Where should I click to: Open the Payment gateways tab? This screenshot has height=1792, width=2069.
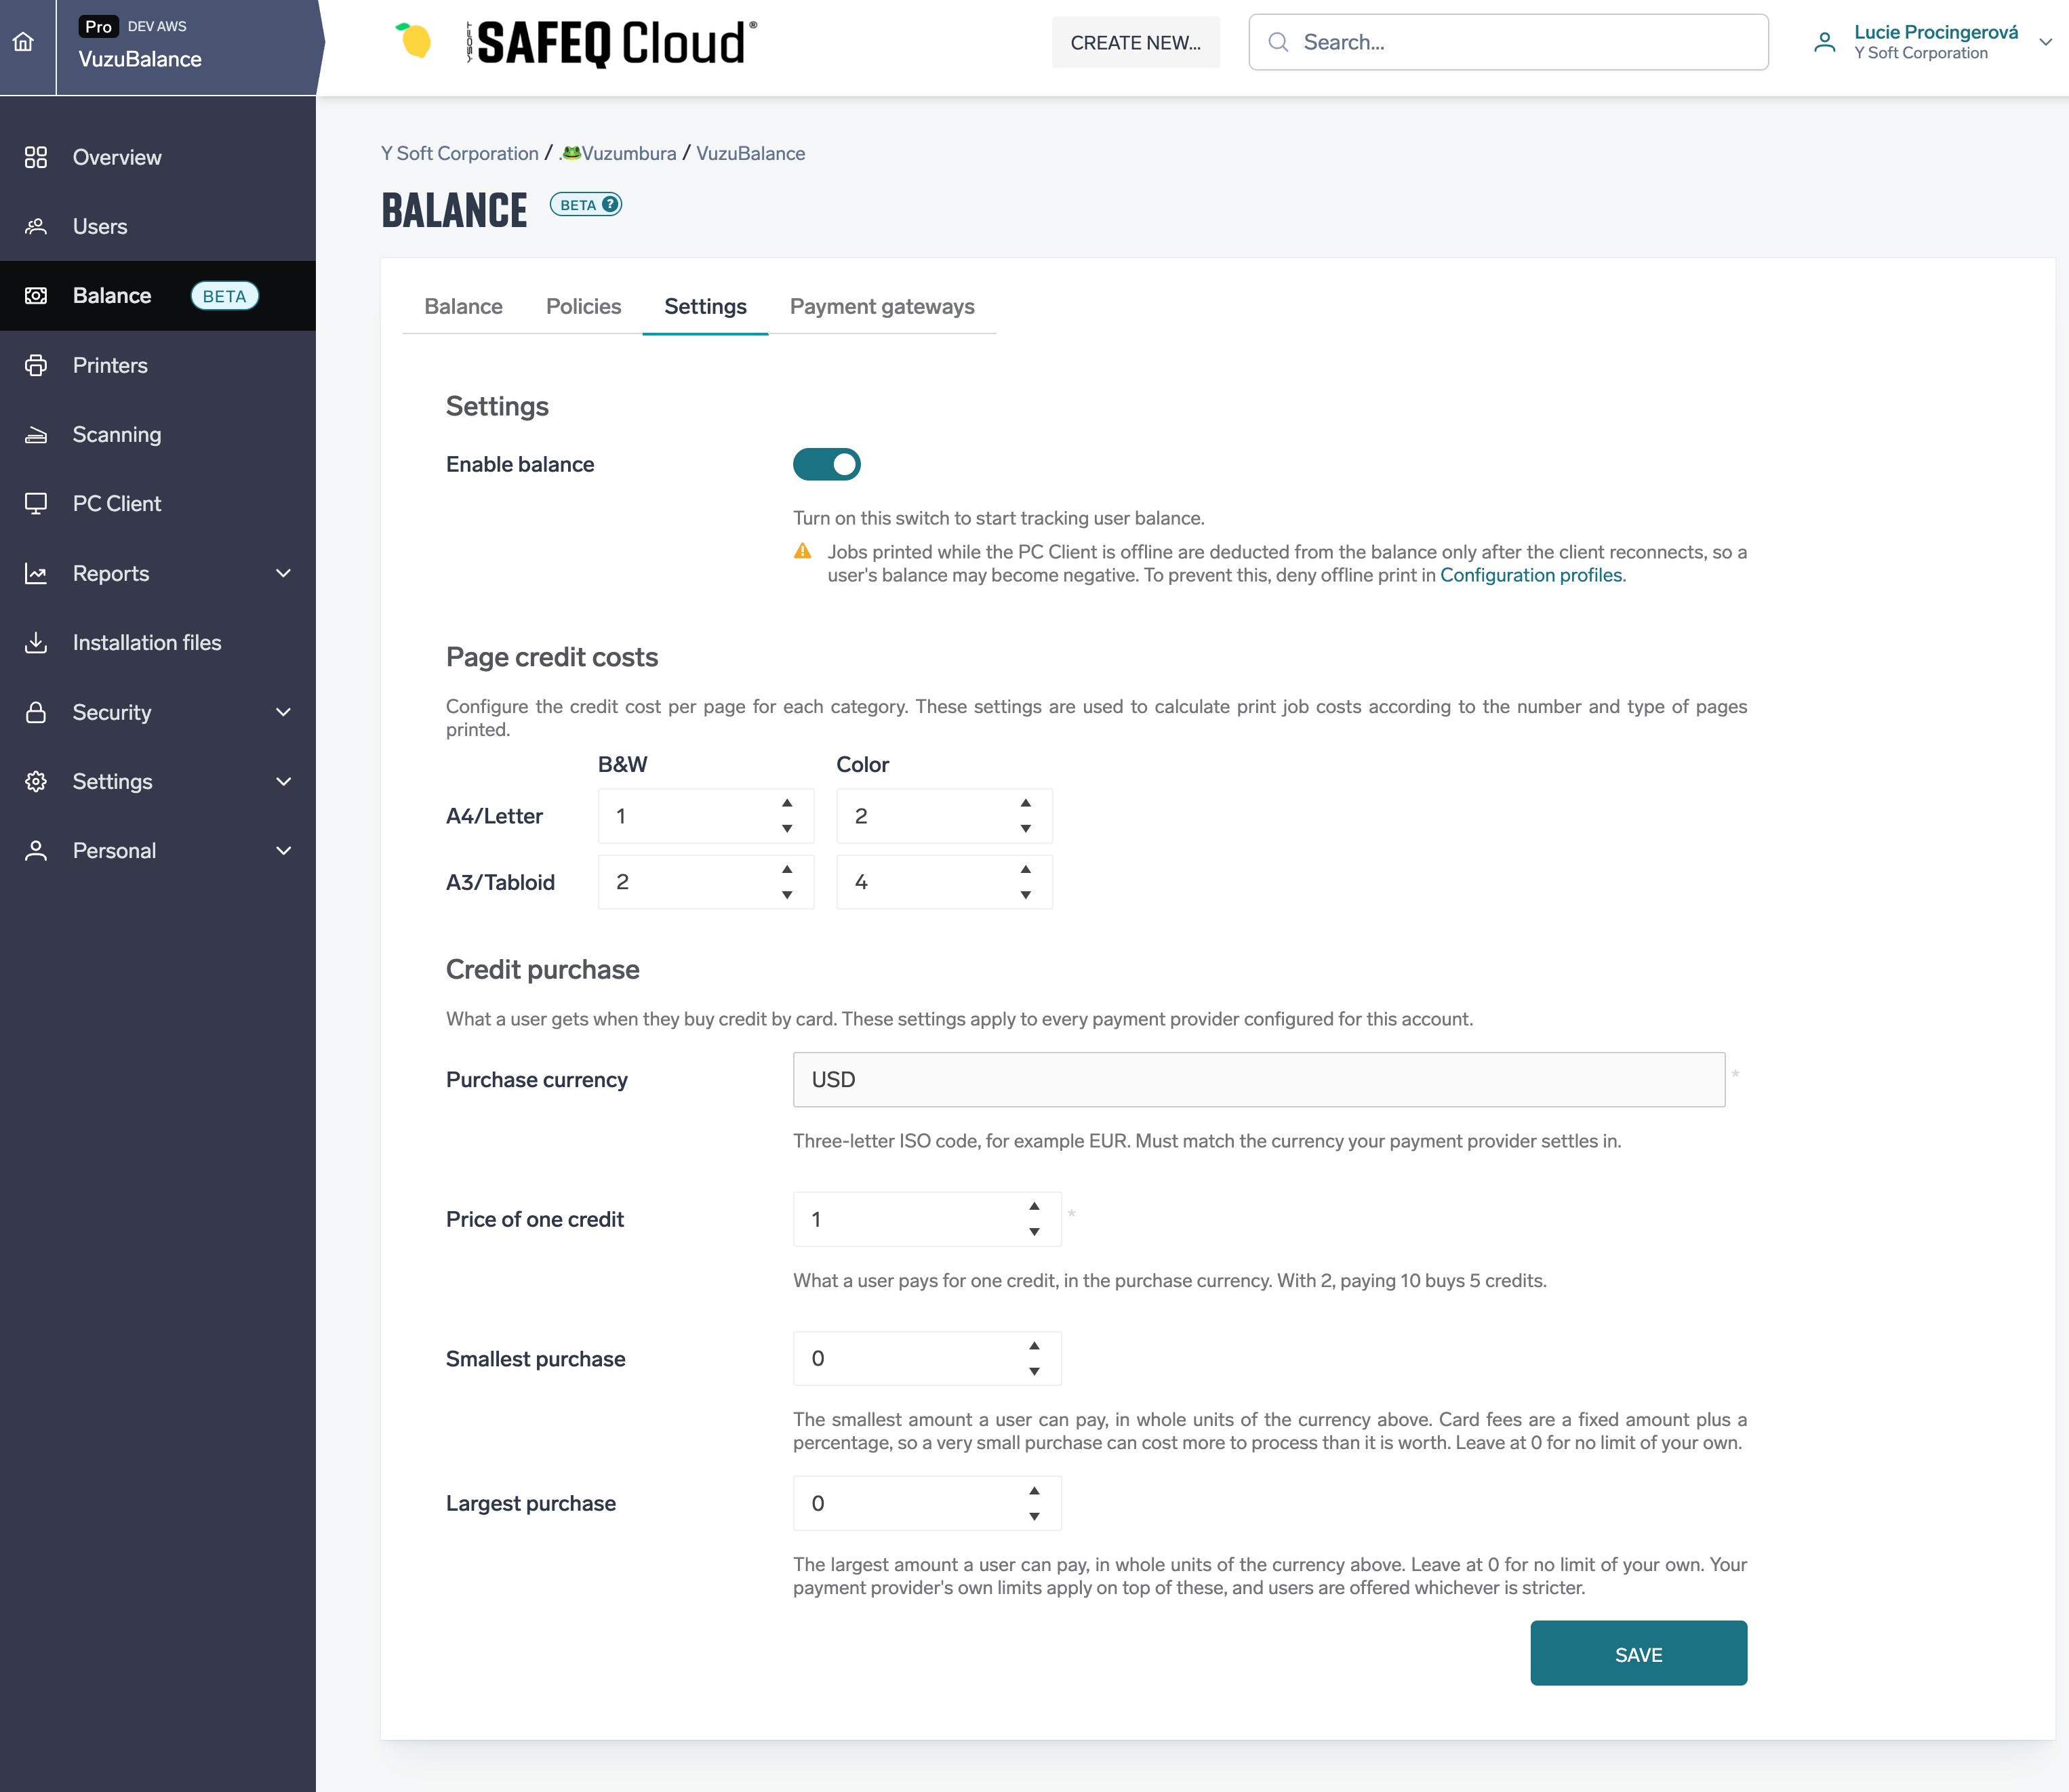pyautogui.click(x=882, y=306)
